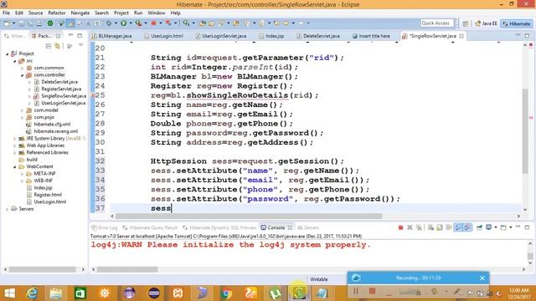
Task: Toggle show console on standard error
Action: (467, 227)
